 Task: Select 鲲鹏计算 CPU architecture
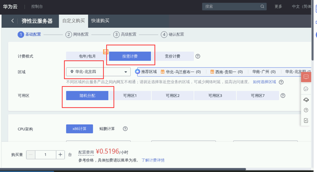[x=107, y=129]
